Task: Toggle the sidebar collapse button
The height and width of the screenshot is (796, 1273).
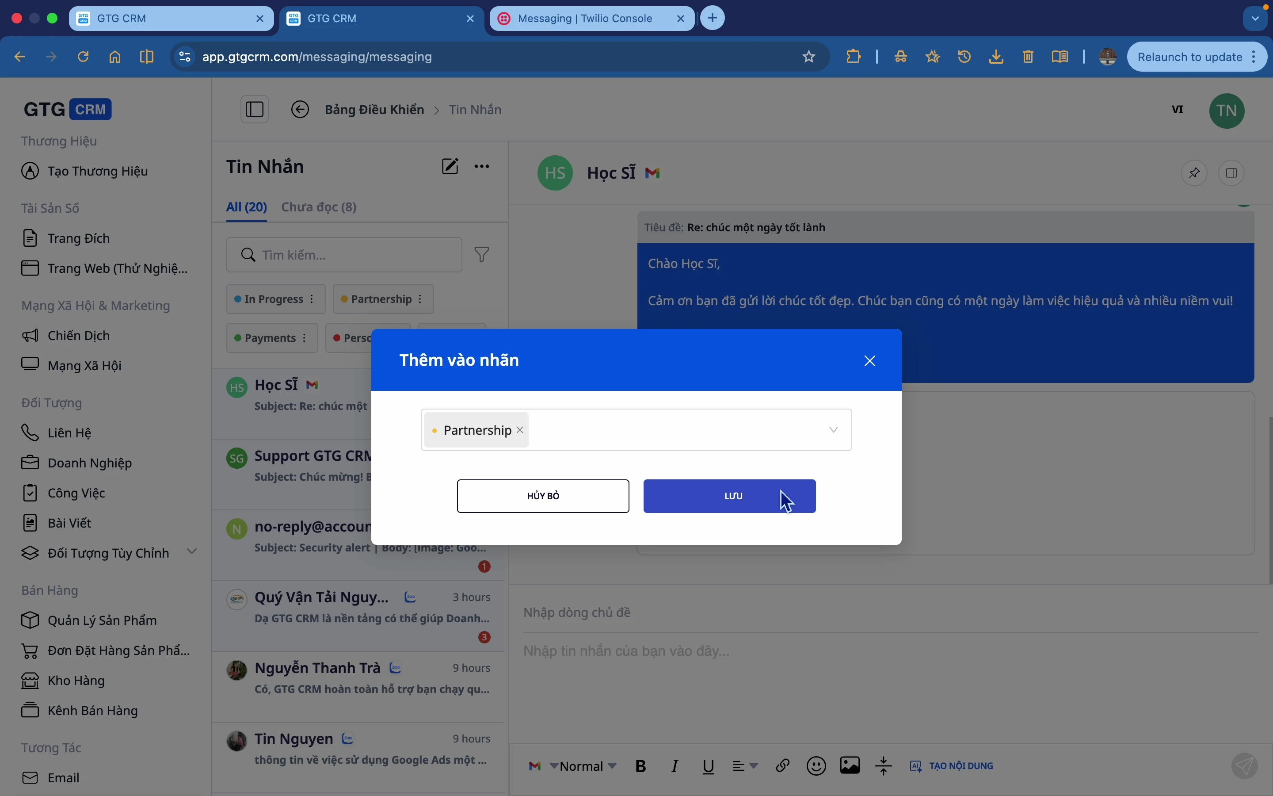Action: tap(255, 110)
